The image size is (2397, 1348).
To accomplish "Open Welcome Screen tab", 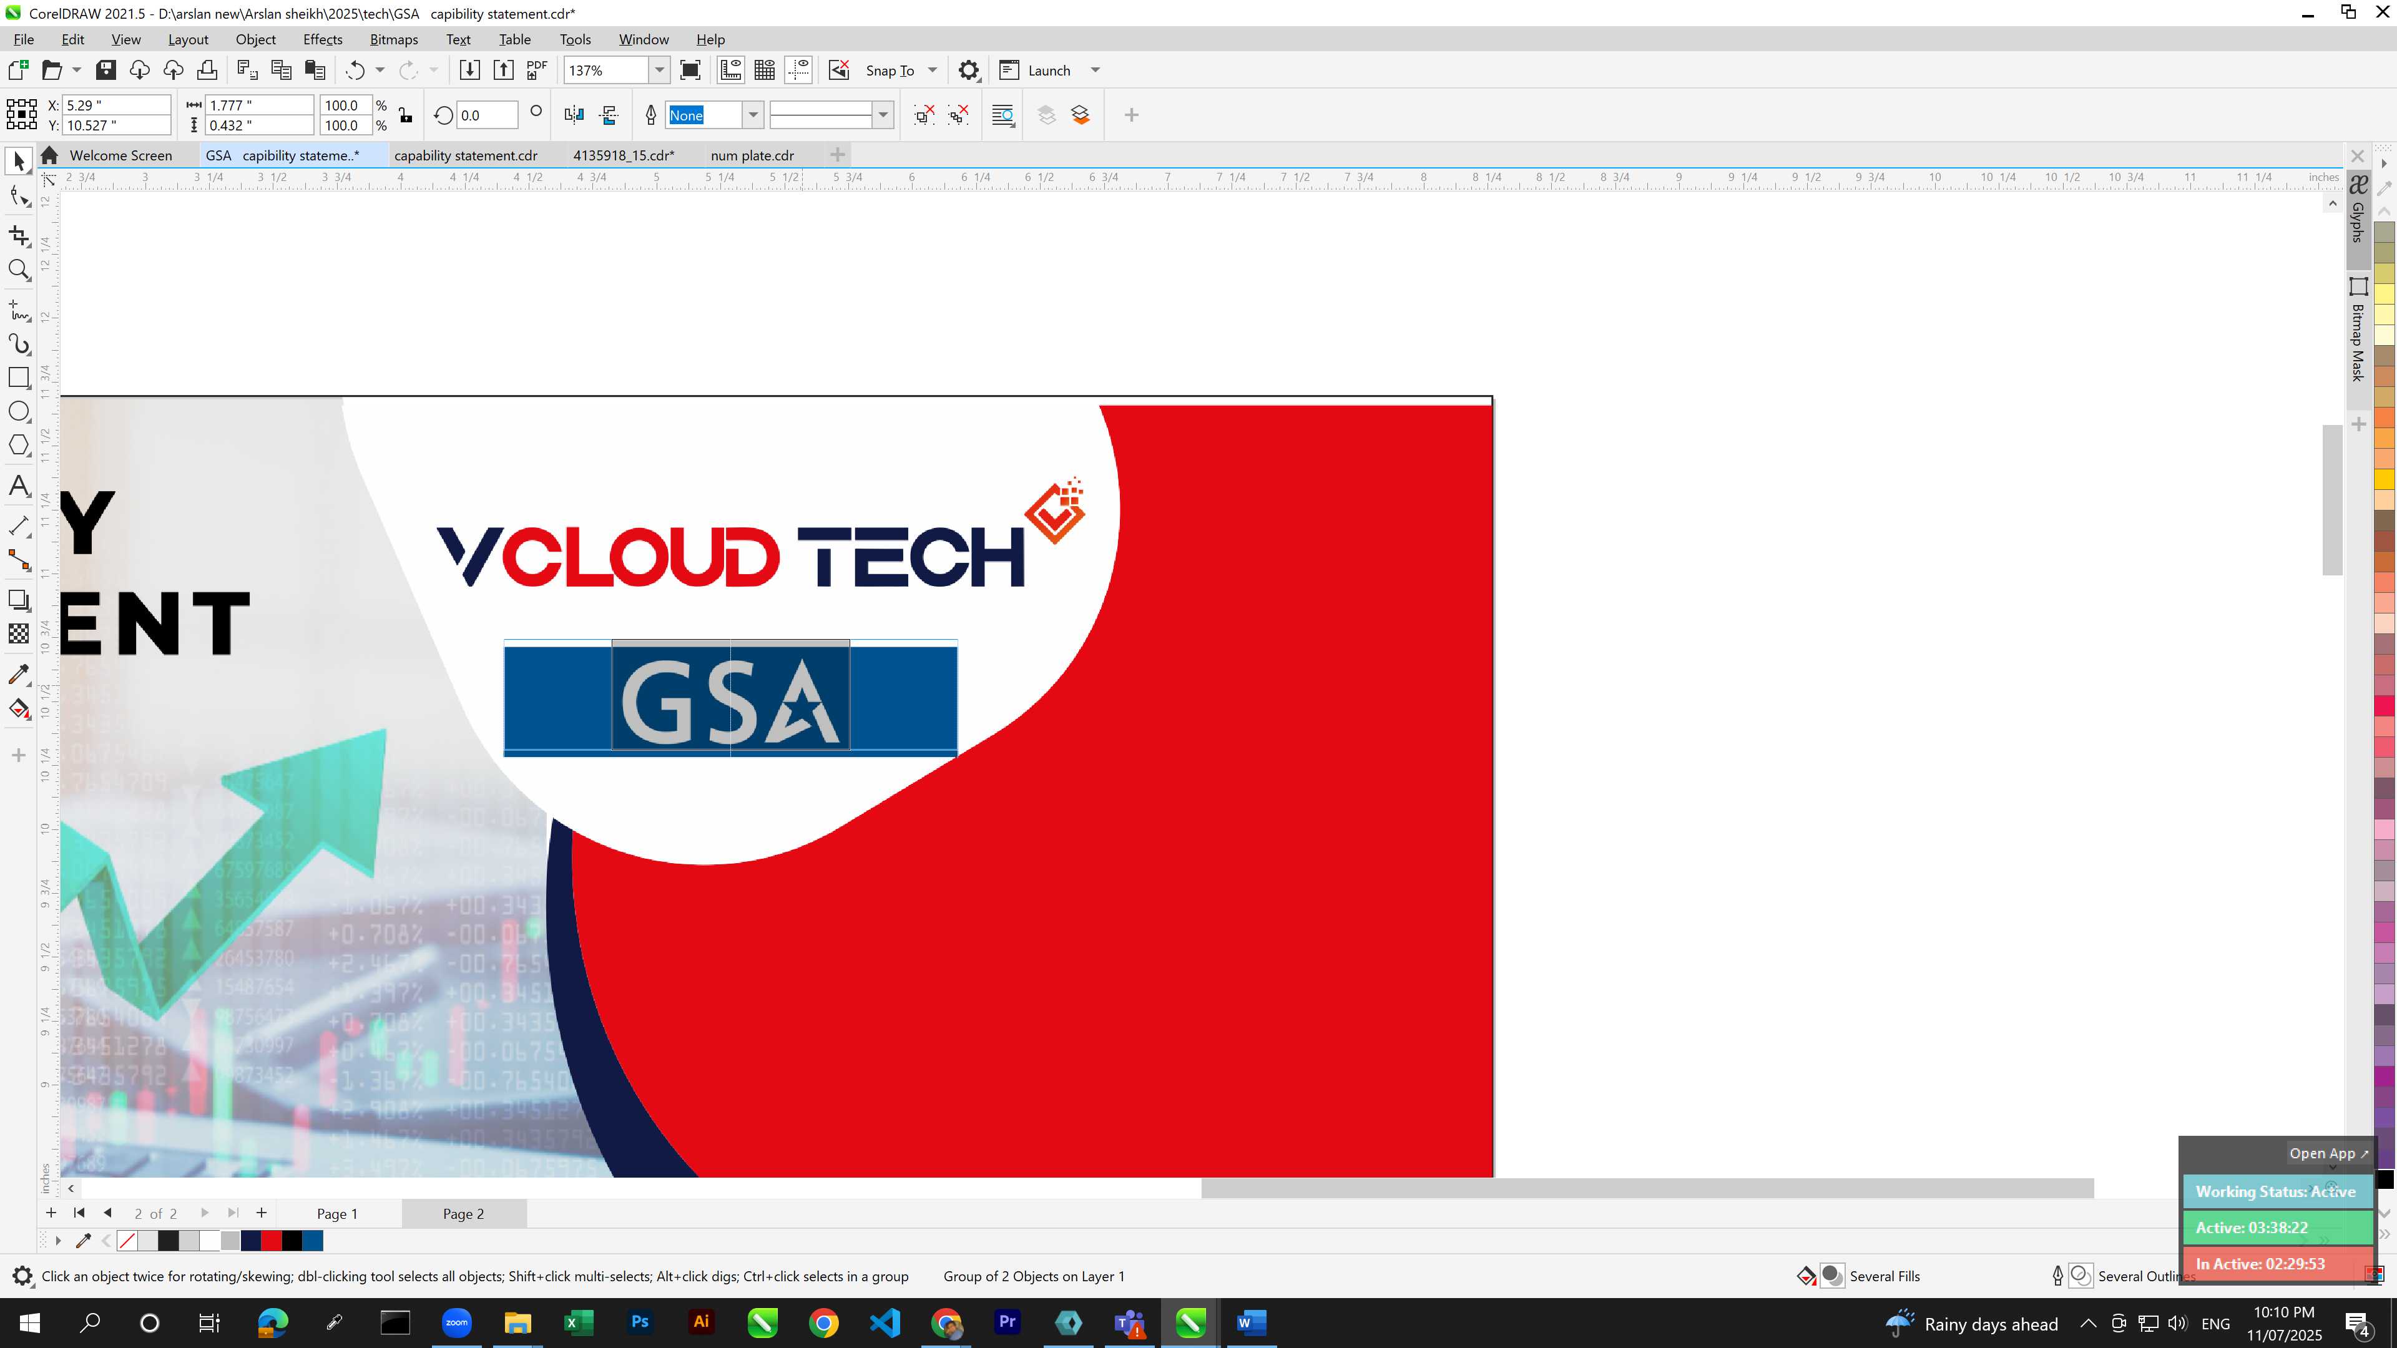I will pos(120,155).
